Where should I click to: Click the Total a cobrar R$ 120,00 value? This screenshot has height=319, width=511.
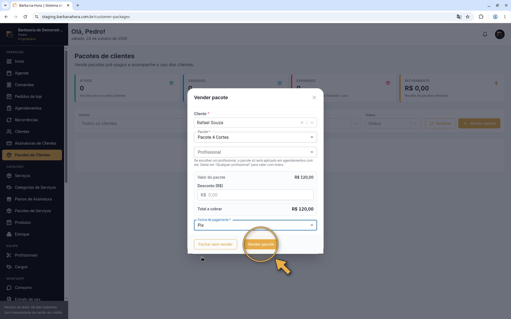tap(302, 209)
